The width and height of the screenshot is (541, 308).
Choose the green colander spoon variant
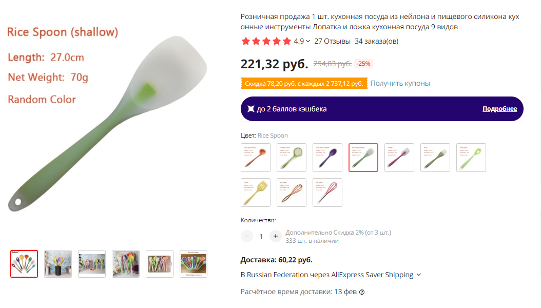292,158
